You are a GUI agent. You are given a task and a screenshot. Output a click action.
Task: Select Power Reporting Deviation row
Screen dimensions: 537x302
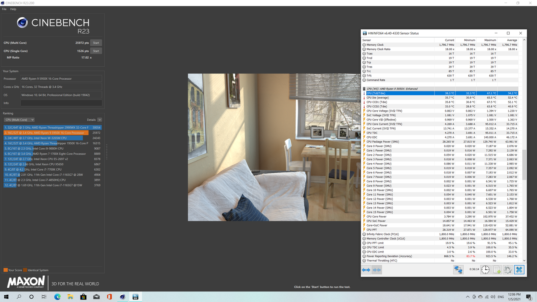pyautogui.click(x=440, y=256)
